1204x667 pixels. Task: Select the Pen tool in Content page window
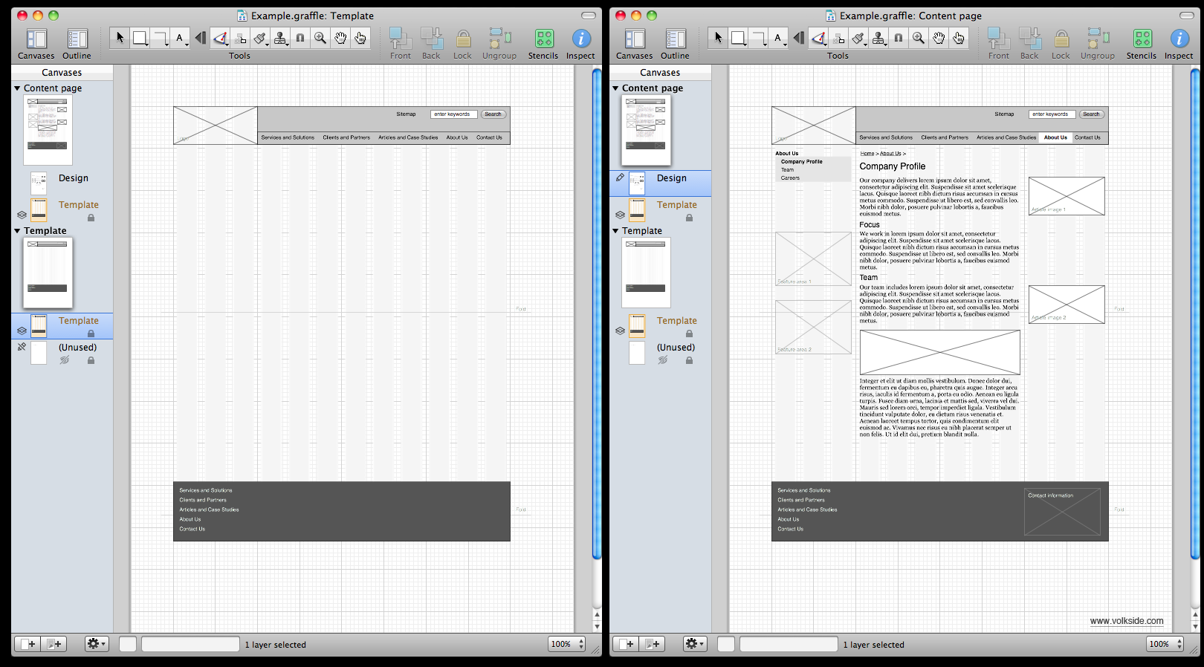tap(818, 38)
